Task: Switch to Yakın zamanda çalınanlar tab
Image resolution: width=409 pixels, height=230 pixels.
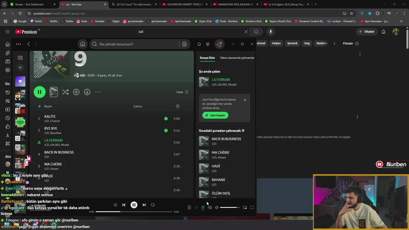Action: click(x=237, y=58)
